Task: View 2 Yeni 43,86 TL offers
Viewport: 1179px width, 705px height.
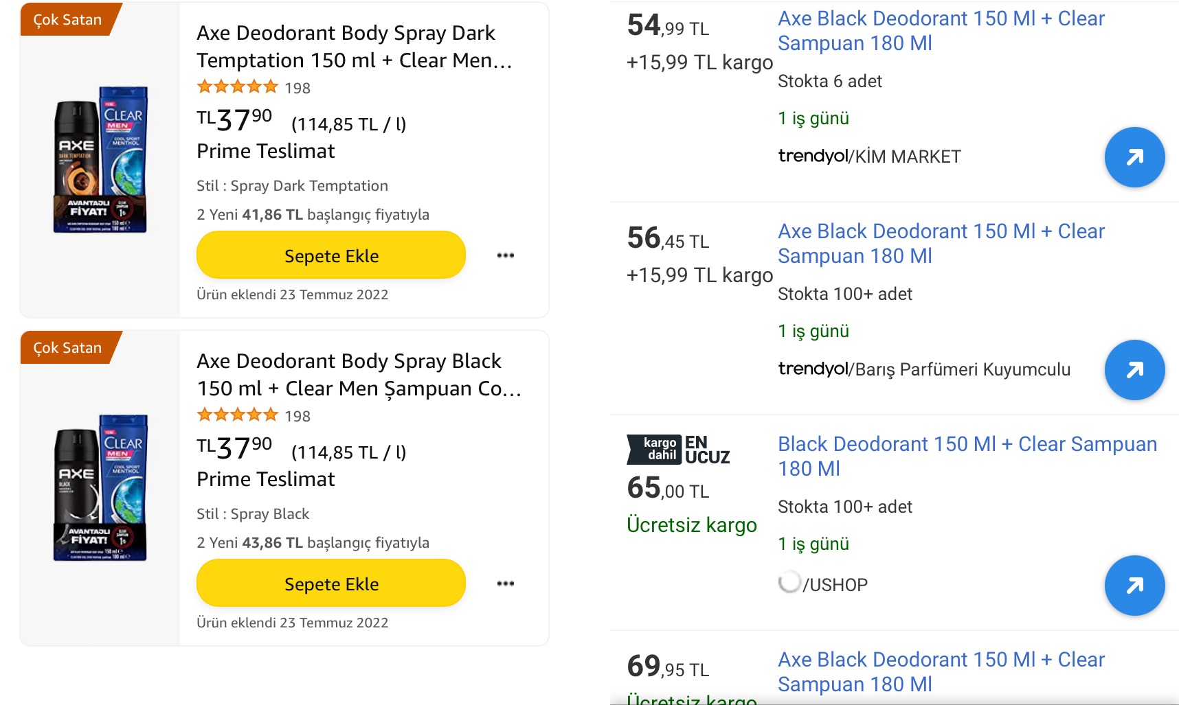Action: tap(313, 543)
